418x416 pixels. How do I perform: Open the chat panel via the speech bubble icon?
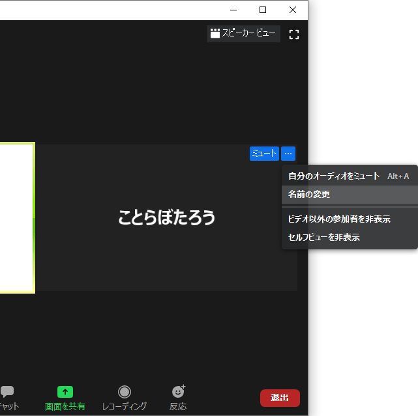coord(7,392)
